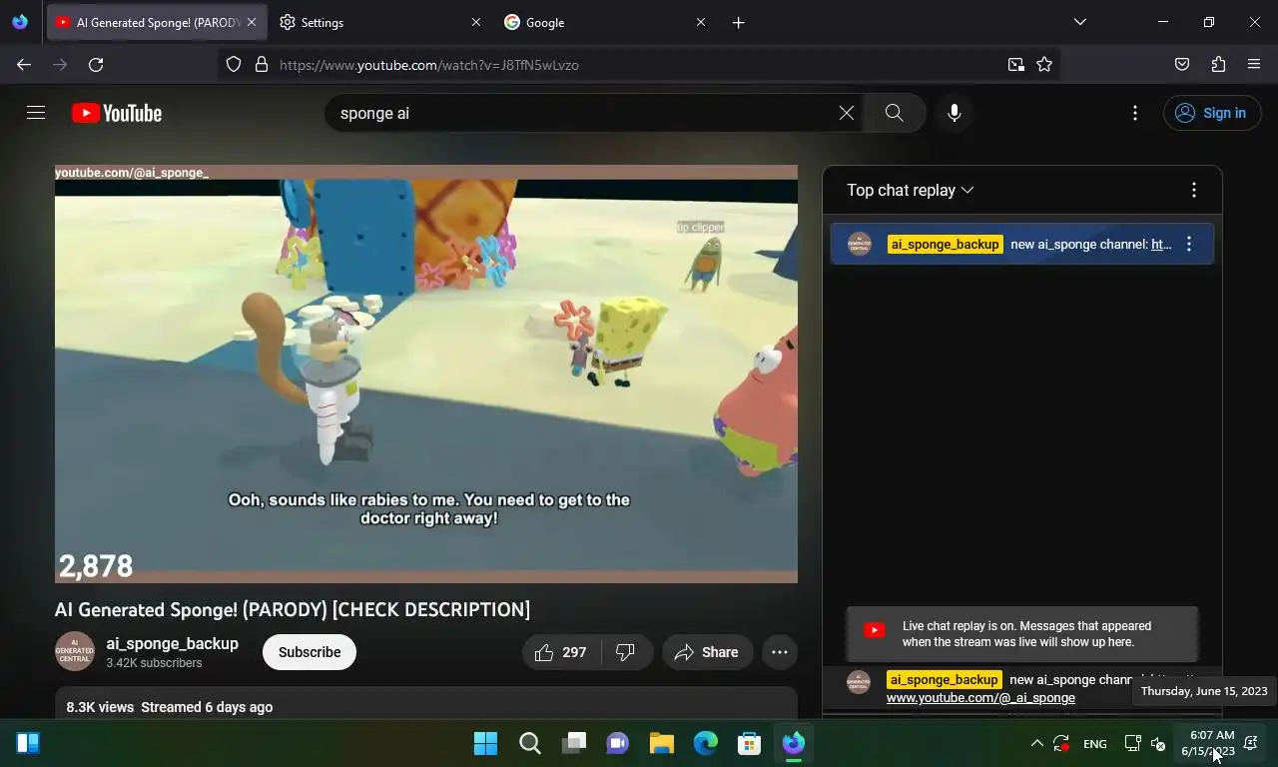Open Windows taskbar search
The image size is (1278, 767).
click(530, 743)
